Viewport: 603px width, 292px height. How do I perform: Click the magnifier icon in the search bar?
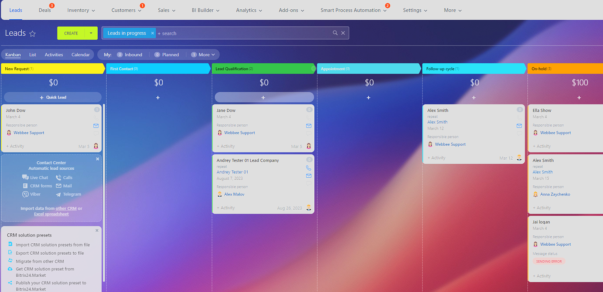click(x=335, y=33)
